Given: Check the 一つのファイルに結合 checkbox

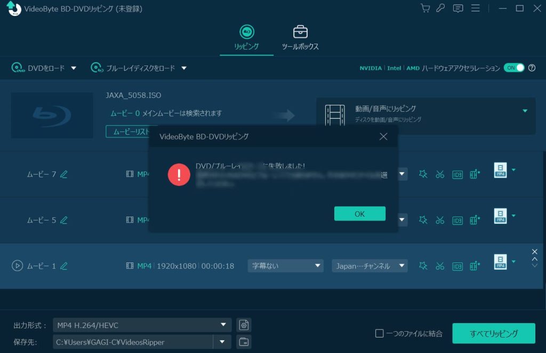Looking at the screenshot, I should tap(379, 333).
